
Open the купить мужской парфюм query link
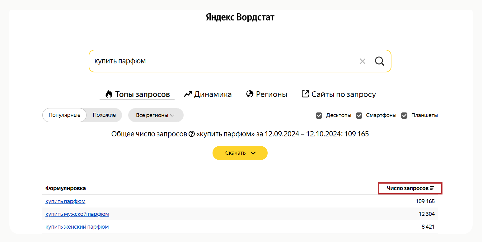[x=77, y=214]
